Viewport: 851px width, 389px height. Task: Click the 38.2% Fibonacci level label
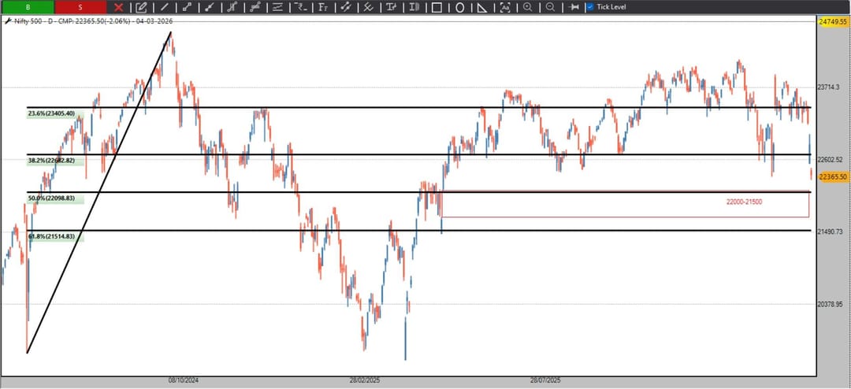51,161
